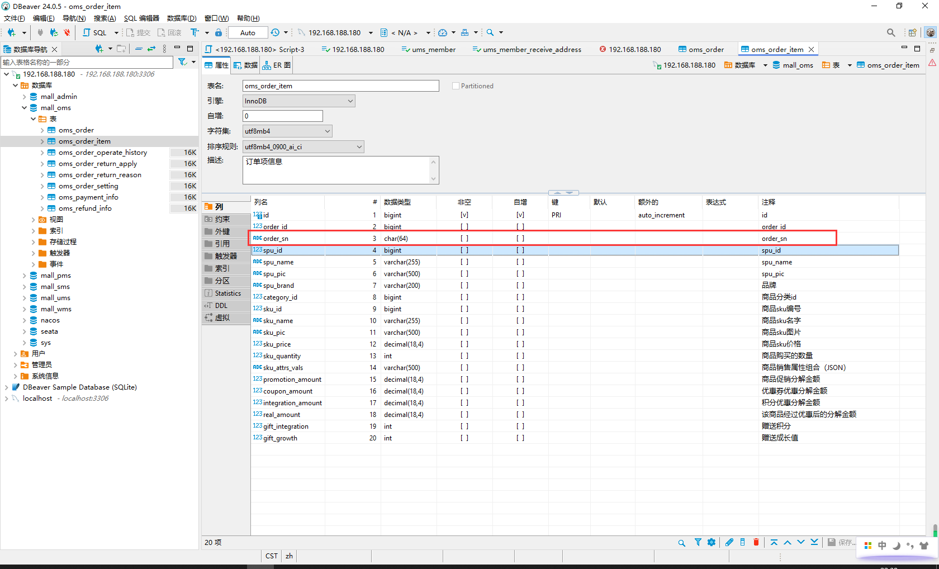Toggle the Partitioned checkbox

coord(456,86)
